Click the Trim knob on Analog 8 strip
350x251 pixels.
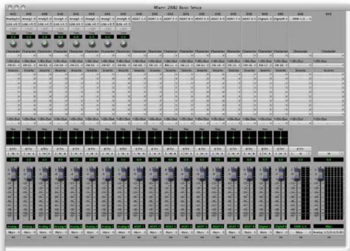123,44
